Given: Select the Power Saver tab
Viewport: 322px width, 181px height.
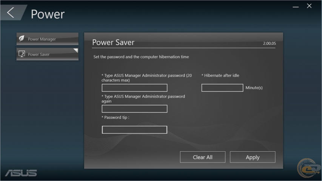Looking at the screenshot, I should (x=48, y=54).
